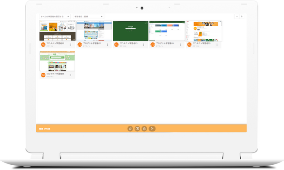The image size is (284, 170).
Task: Zoom in thumbnails with plus button
Action: pos(242,17)
